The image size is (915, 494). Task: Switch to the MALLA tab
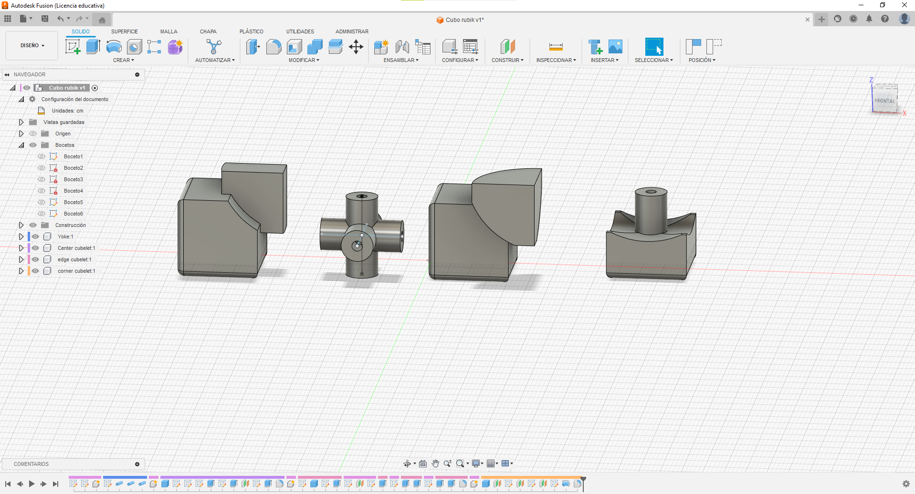168,31
